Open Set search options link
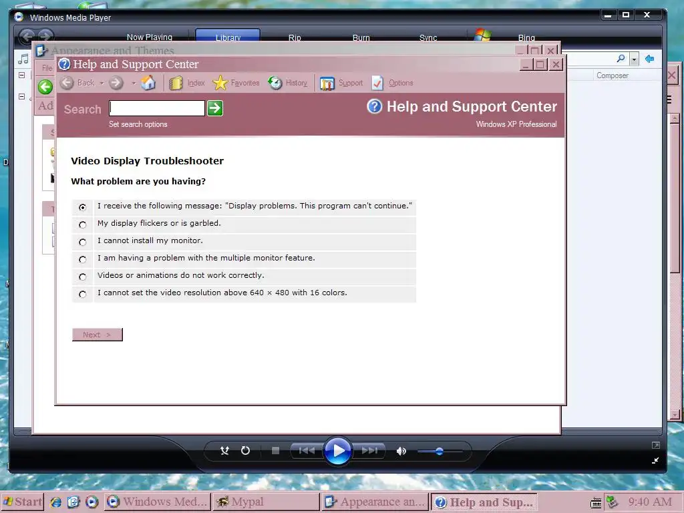Screen dimensions: 684x513 138,124
